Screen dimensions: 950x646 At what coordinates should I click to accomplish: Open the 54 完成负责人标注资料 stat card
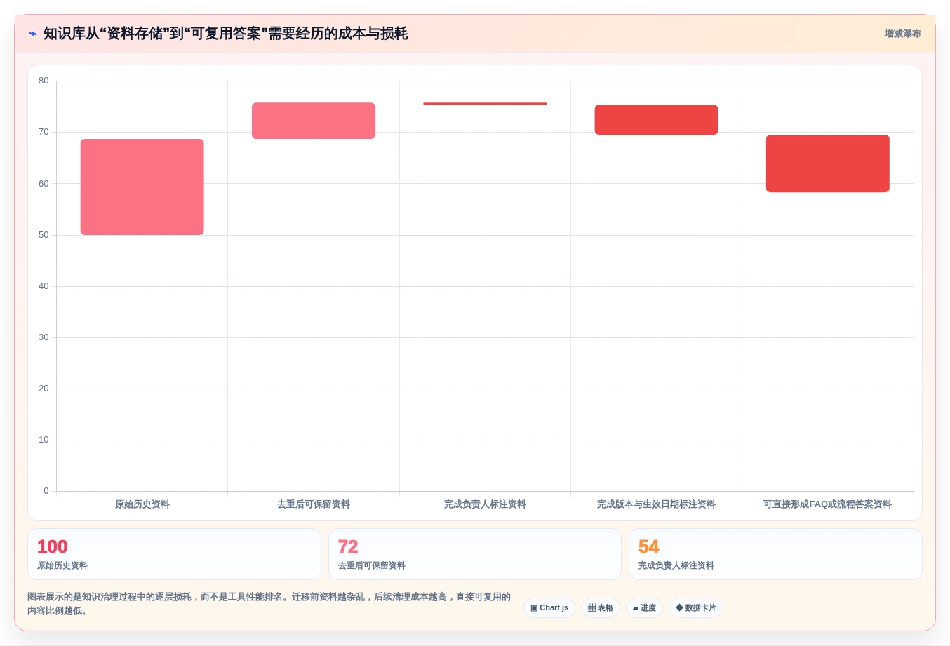[775, 554]
